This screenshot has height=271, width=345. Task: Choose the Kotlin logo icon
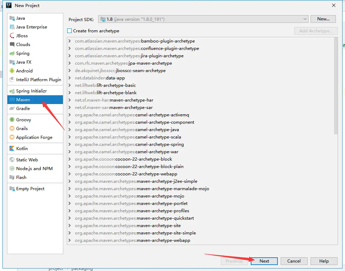(12, 148)
